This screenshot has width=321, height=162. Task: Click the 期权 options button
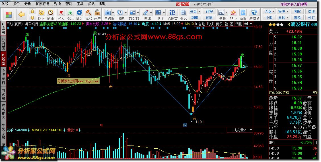click(297, 11)
